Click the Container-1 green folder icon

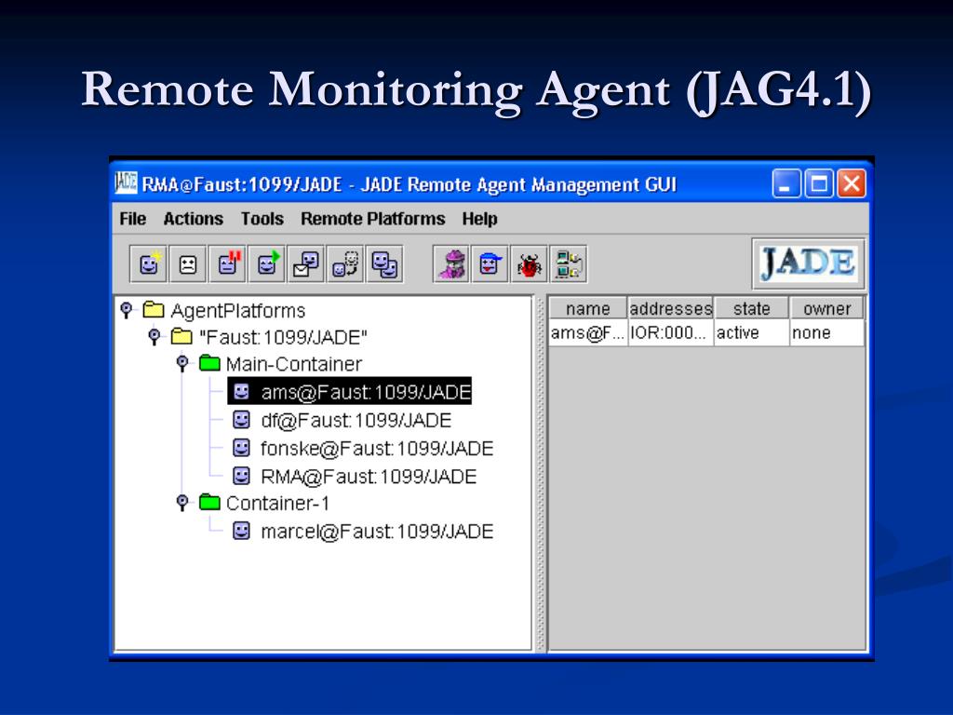(209, 502)
